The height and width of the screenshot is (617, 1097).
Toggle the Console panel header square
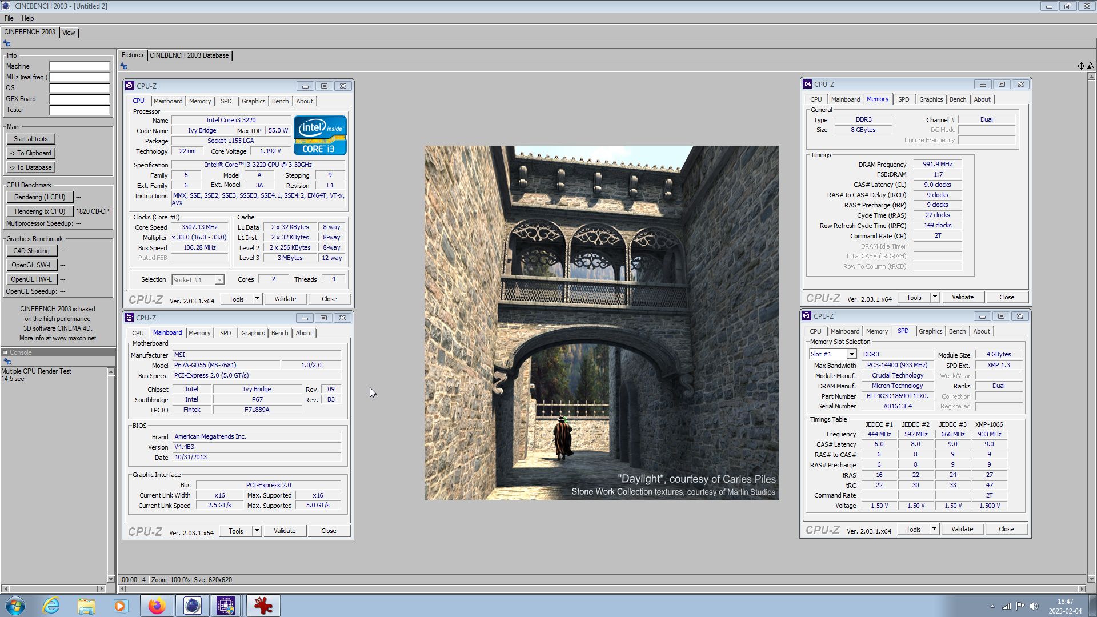[6, 352]
